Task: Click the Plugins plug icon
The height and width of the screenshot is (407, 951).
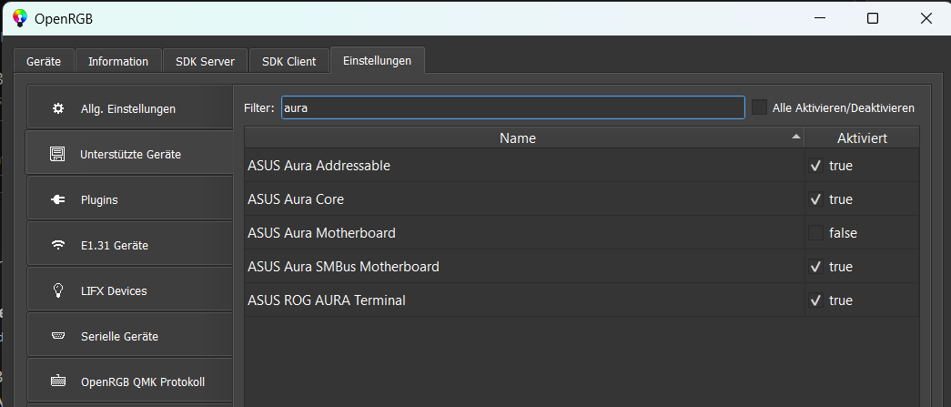Action: [x=58, y=199]
